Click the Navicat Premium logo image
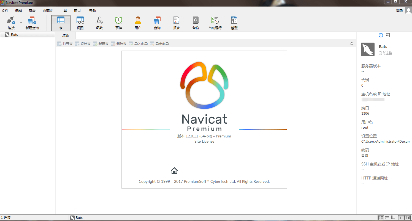This screenshot has height=221, width=412. [204, 86]
